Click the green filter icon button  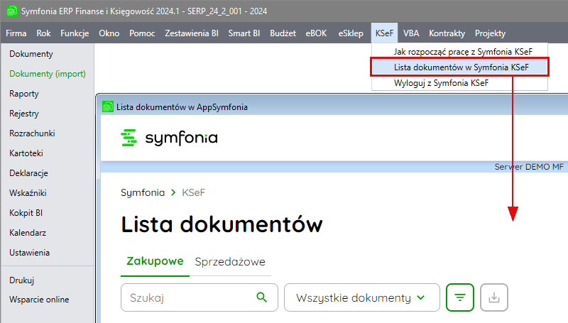[459, 297]
